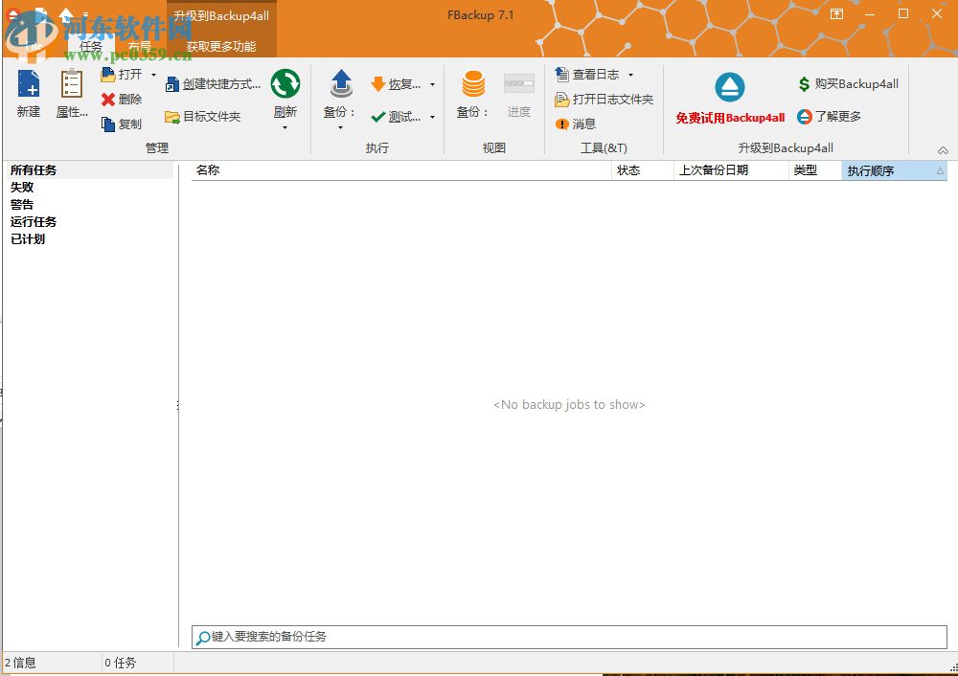Select 失败 in the left task filter panel

22,187
